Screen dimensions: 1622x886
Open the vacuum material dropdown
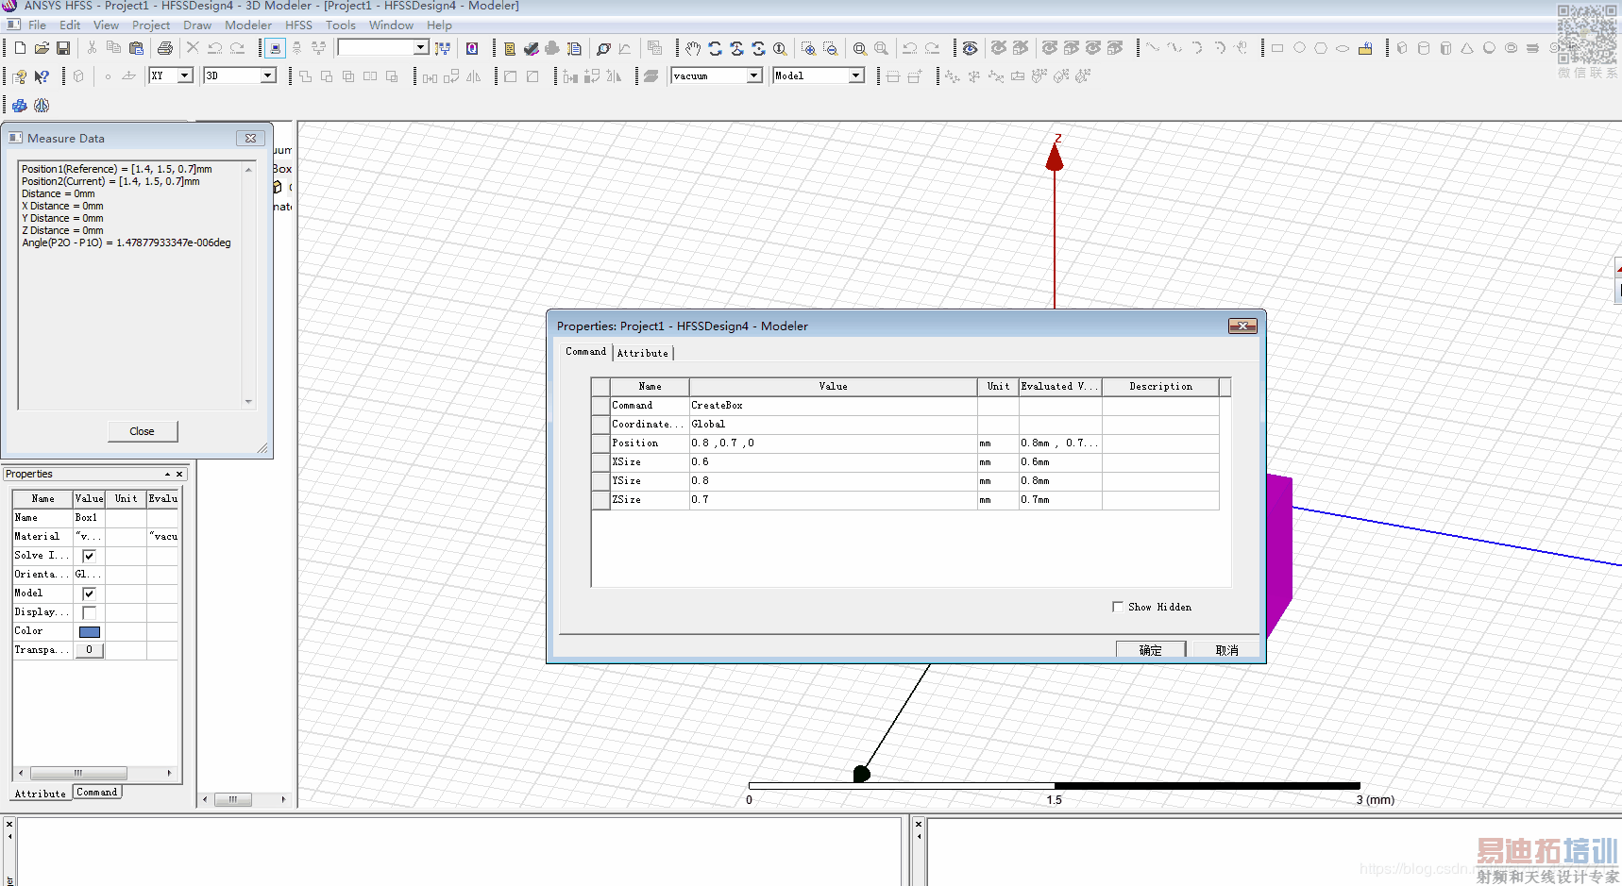(x=753, y=75)
